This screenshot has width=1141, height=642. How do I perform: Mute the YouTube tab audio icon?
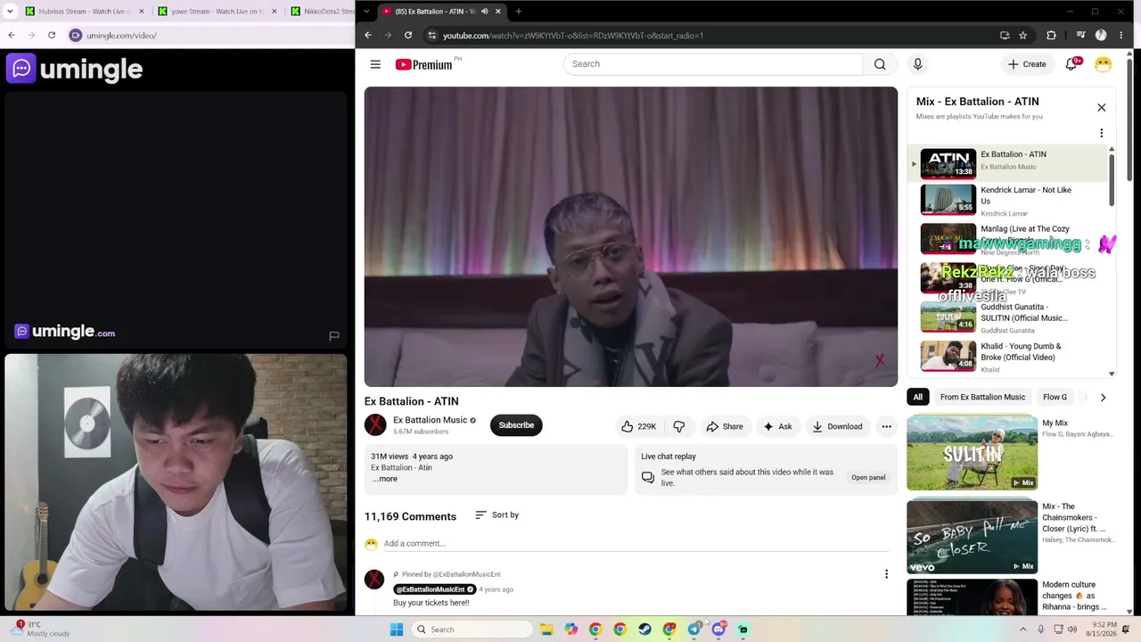484,12
